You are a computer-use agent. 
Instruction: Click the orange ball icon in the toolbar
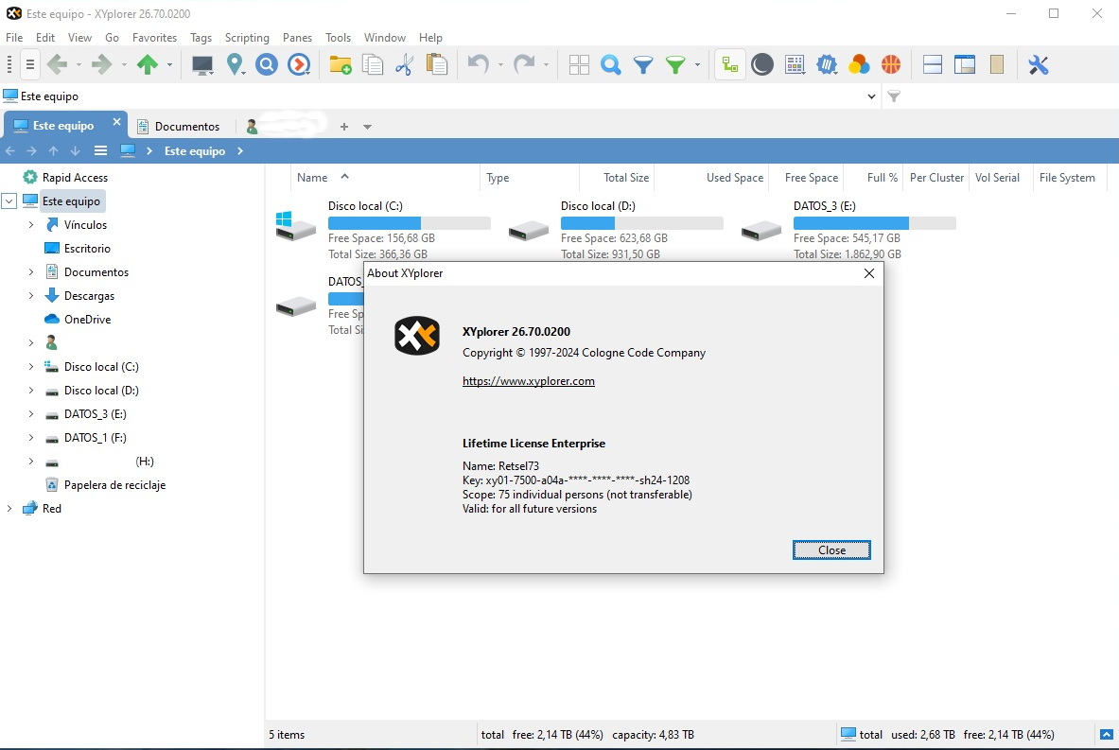pos(891,65)
